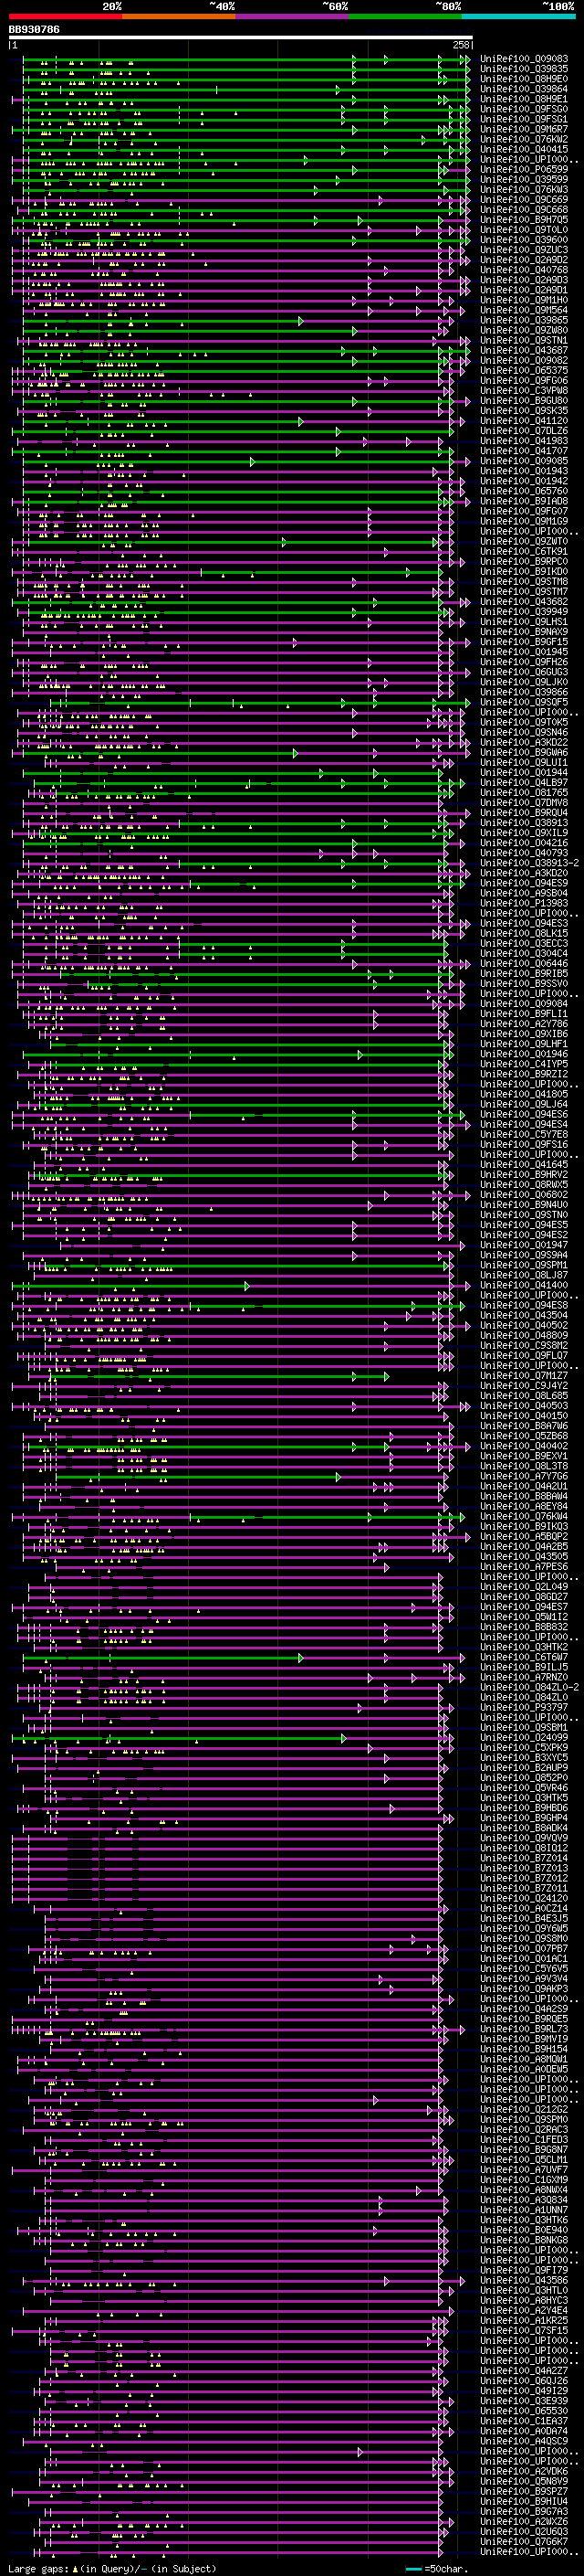Select UniRef100_Q9SK35 label

pos(524,410)
